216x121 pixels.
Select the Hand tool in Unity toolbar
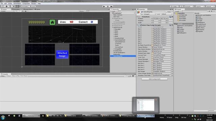pyautogui.click(x=3, y=6)
